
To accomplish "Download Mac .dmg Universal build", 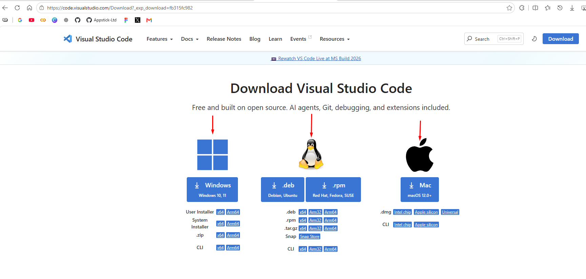I will (x=450, y=212).
